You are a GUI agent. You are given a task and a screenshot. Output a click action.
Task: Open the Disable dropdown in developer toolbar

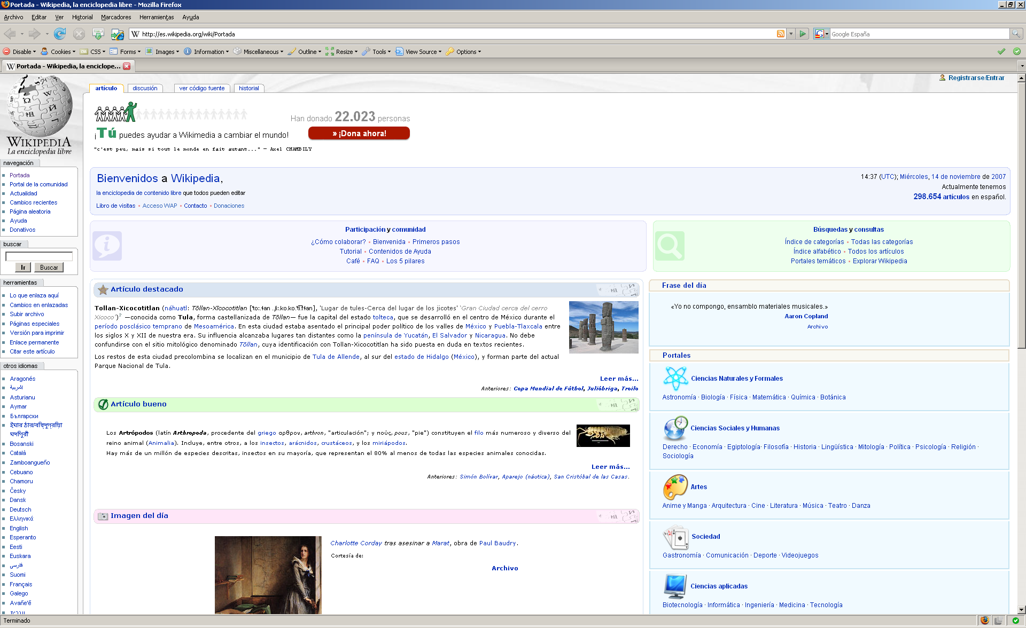(19, 52)
